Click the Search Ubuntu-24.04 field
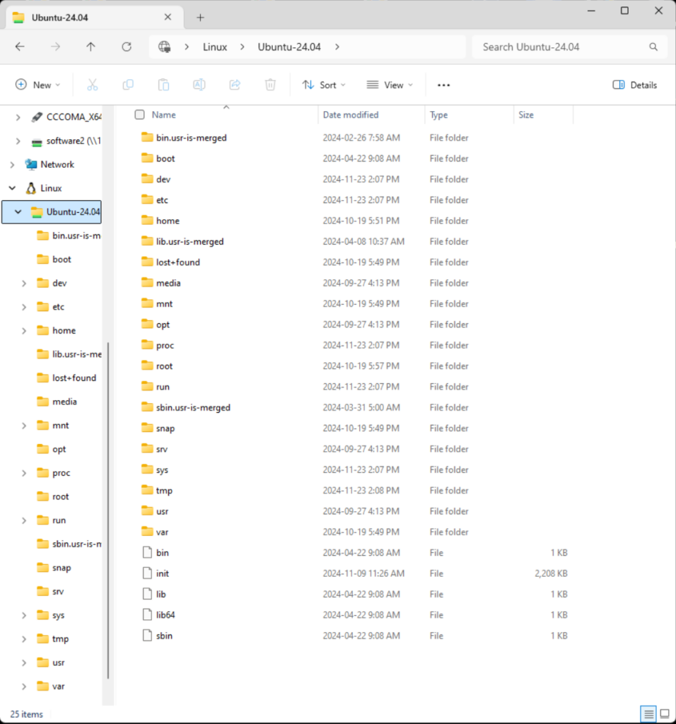676x724 pixels. [x=570, y=47]
